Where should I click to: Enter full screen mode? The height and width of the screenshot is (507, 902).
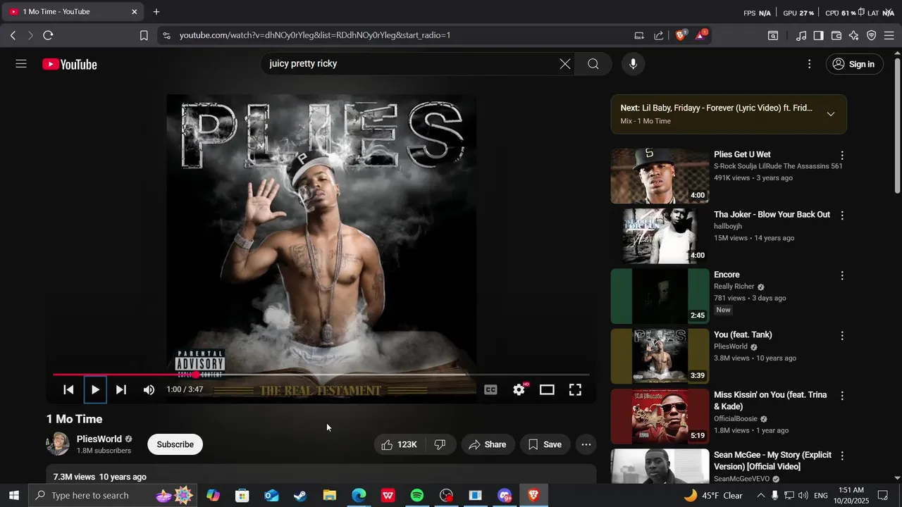click(575, 389)
